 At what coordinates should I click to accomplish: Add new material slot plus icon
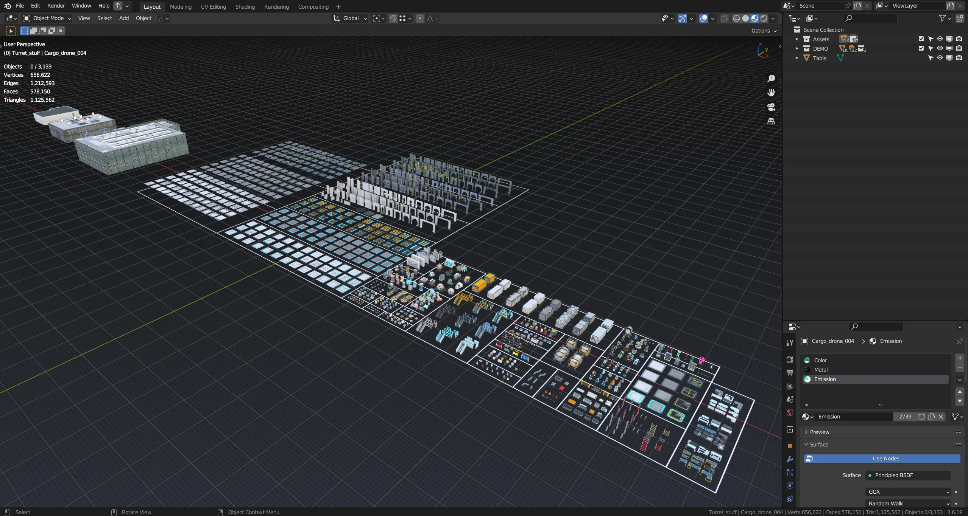tap(960, 358)
